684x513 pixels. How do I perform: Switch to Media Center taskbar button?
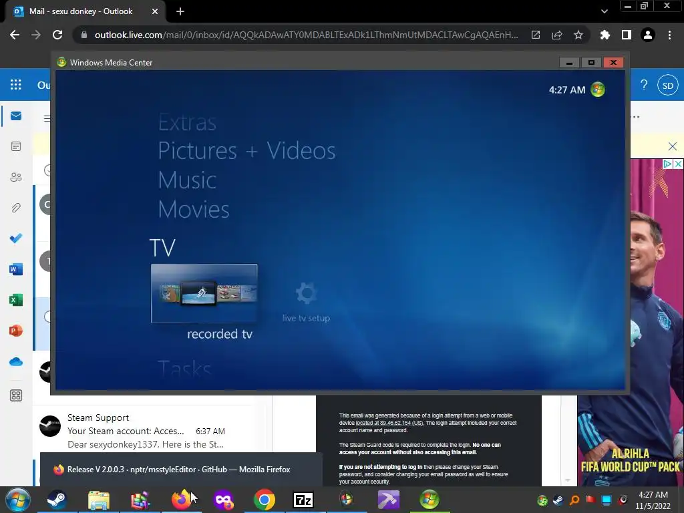430,500
